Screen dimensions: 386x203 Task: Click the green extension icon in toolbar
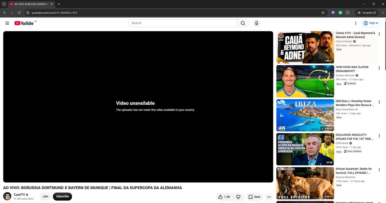[x=340, y=12]
